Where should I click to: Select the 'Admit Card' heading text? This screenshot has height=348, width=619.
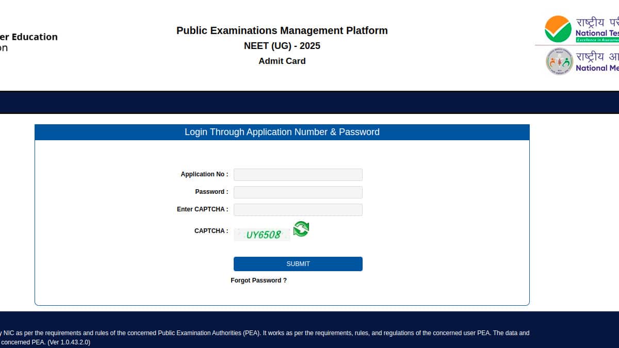tap(282, 61)
